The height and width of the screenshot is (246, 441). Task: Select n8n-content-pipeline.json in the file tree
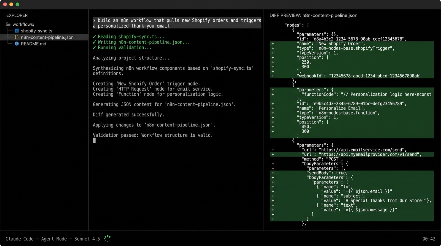(x=47, y=37)
